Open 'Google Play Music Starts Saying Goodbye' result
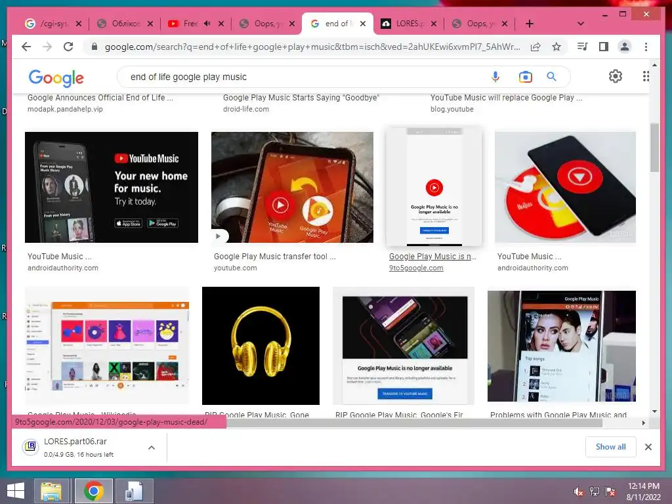The height and width of the screenshot is (504, 672). tap(301, 98)
